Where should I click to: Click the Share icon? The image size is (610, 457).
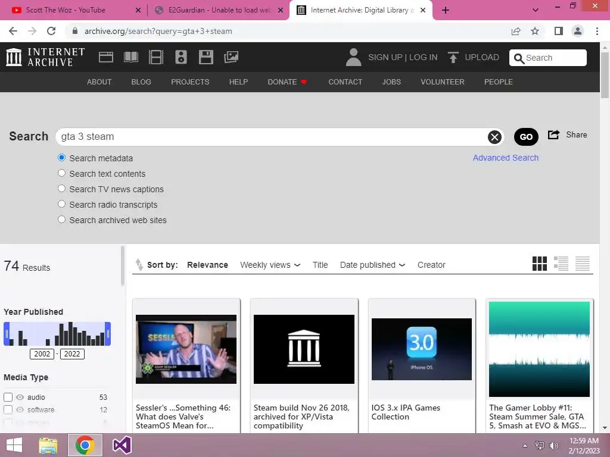[553, 134]
